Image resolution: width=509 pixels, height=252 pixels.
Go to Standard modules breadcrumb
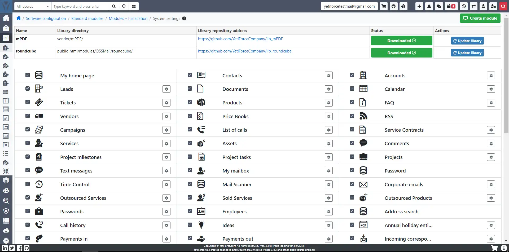pos(87,19)
